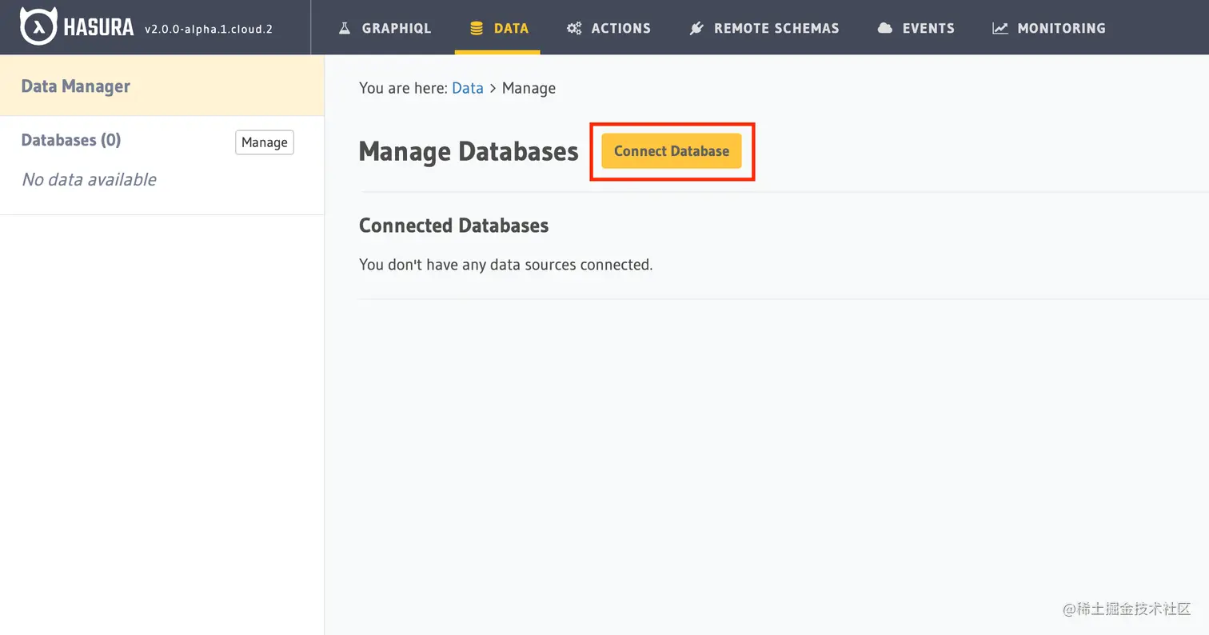Switch to the MONITORING tab label

pos(1061,28)
